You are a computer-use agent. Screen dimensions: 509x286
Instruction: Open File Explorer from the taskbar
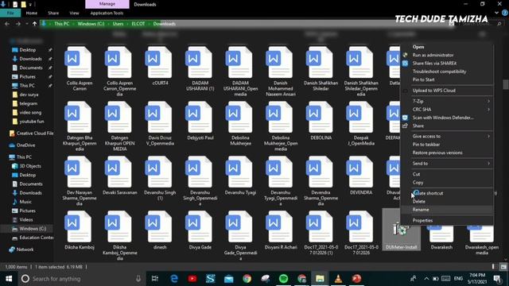tap(320, 279)
